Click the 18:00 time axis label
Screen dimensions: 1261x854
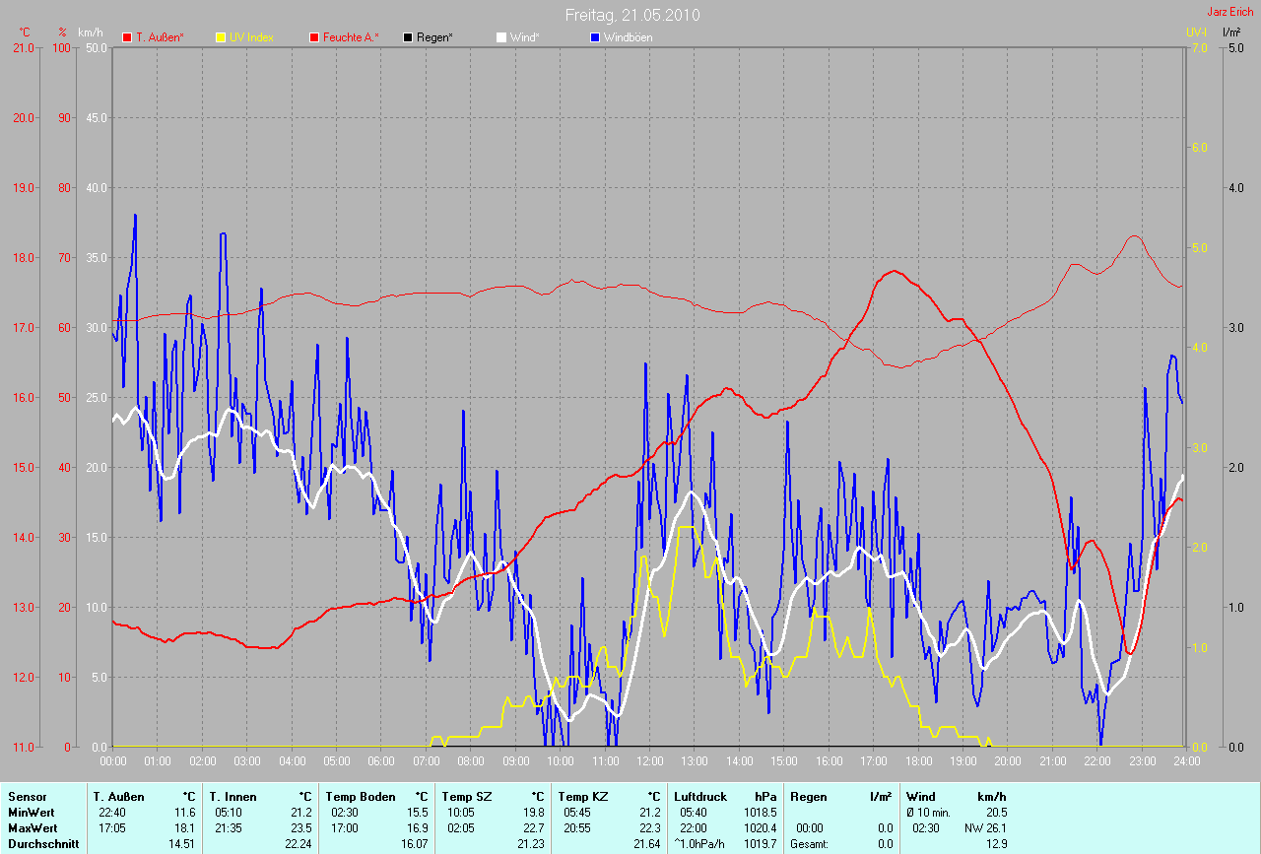pos(918,761)
